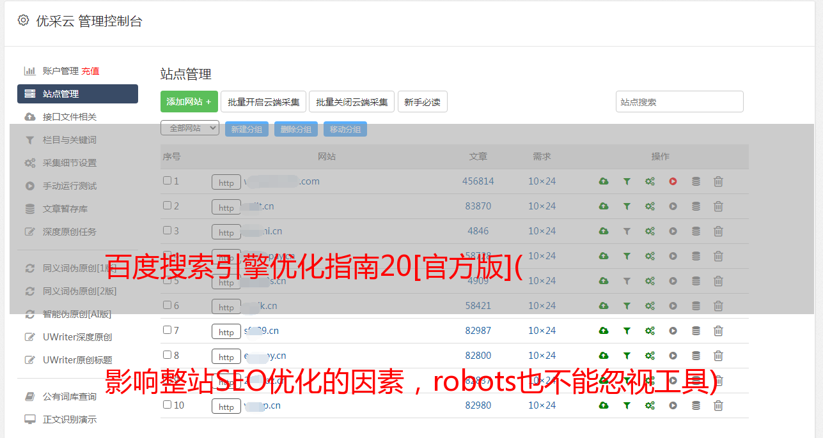Click the trash icon in row 6
The height and width of the screenshot is (438, 823).
click(x=718, y=306)
